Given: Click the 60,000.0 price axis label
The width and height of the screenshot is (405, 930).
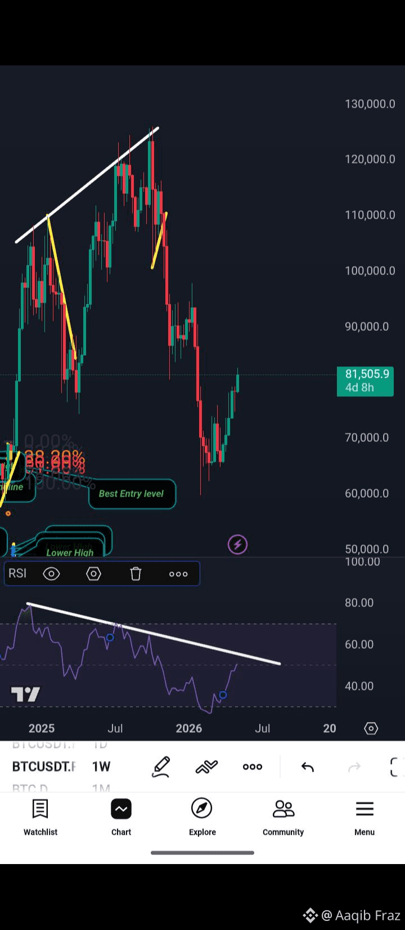Looking at the screenshot, I should pos(367,493).
